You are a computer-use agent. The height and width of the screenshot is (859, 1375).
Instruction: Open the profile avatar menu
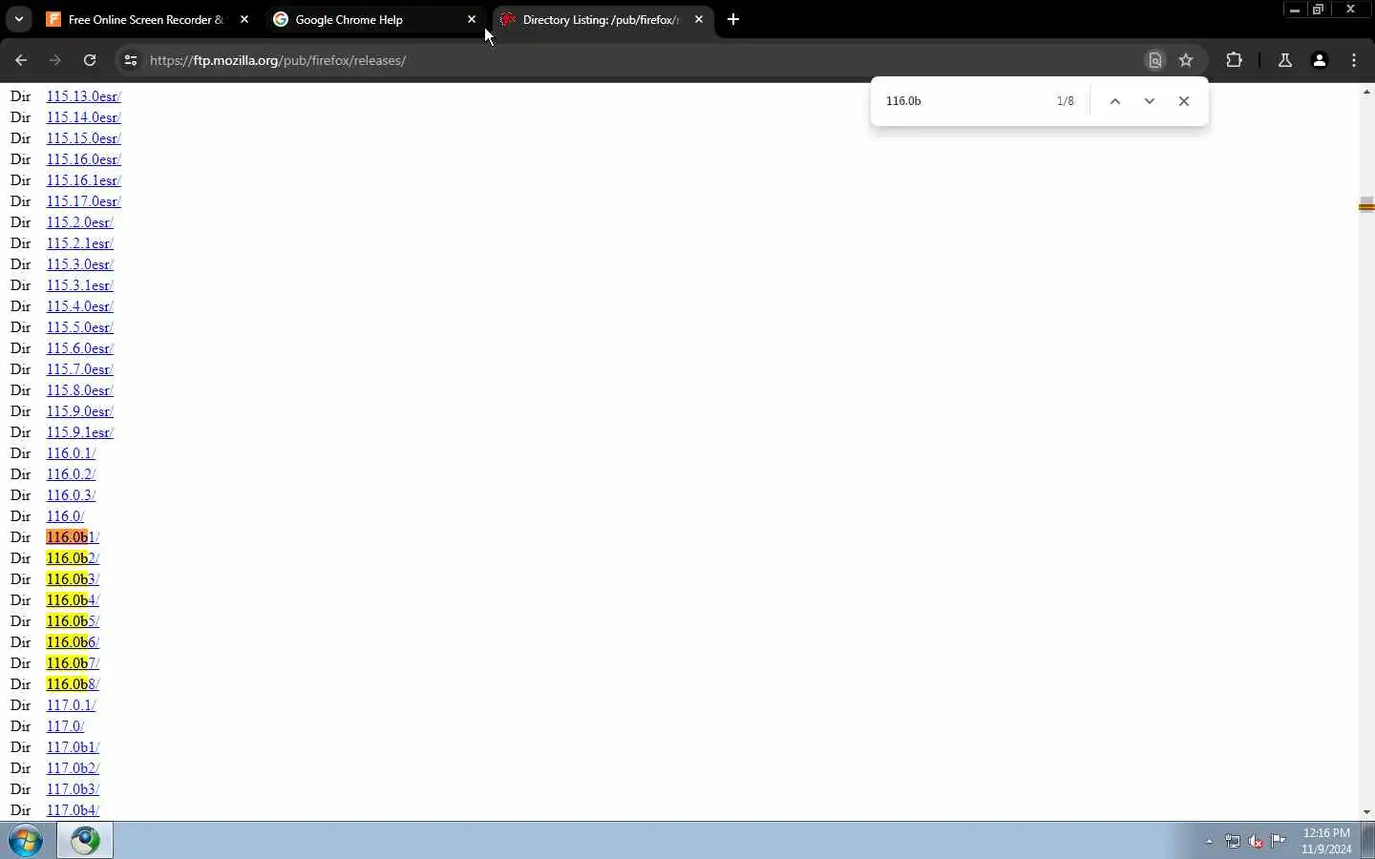click(1320, 60)
